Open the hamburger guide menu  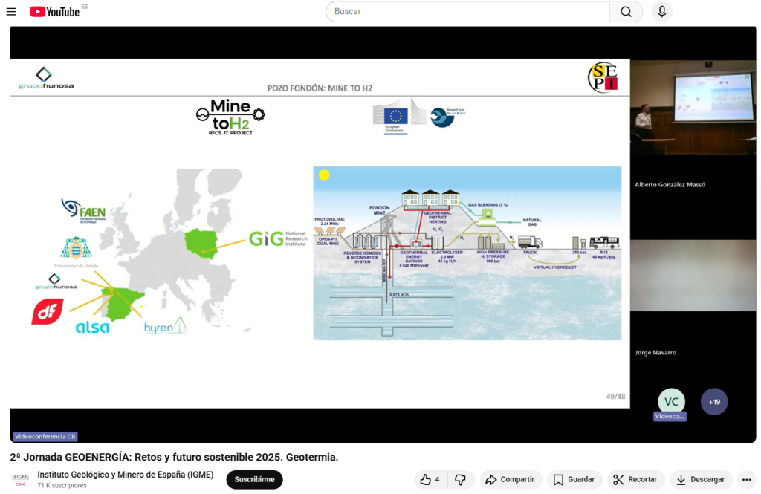click(11, 12)
